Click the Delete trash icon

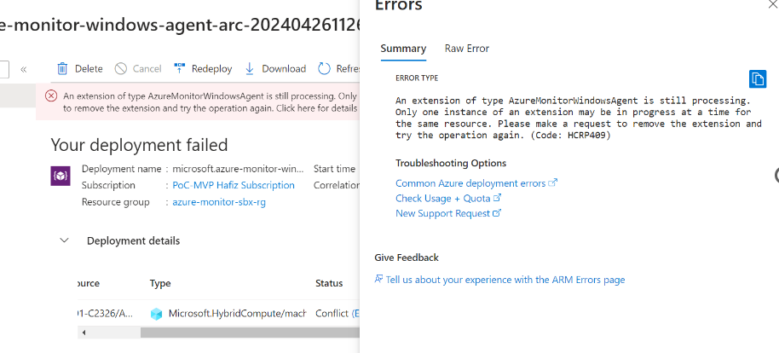tap(62, 68)
